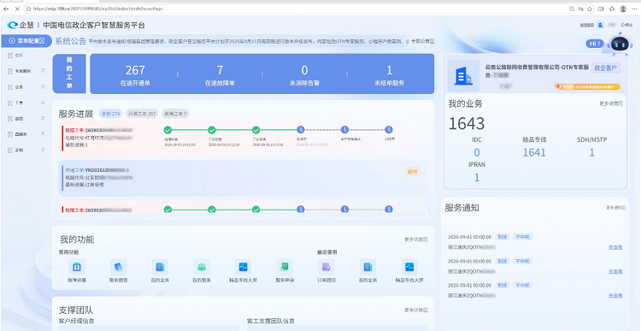Open the 订单跟踪 recently used icon
Viewport: 641px width, 331px height.
click(326, 267)
